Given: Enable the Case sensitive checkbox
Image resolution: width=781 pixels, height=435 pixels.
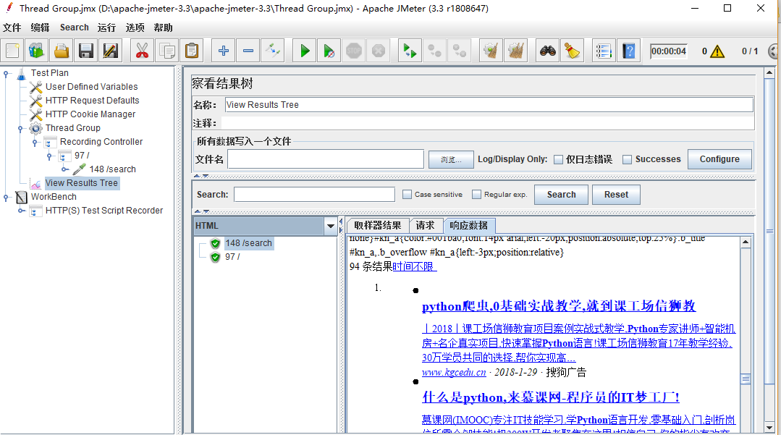Looking at the screenshot, I should pyautogui.click(x=407, y=194).
